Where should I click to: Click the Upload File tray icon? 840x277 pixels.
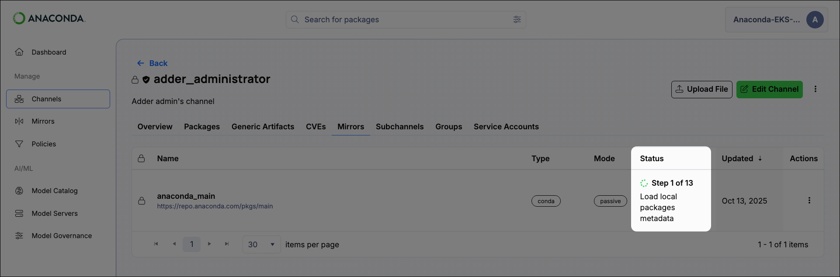point(679,89)
